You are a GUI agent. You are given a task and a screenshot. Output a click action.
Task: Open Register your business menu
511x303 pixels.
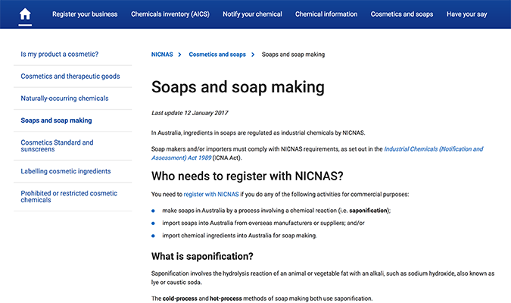[84, 14]
